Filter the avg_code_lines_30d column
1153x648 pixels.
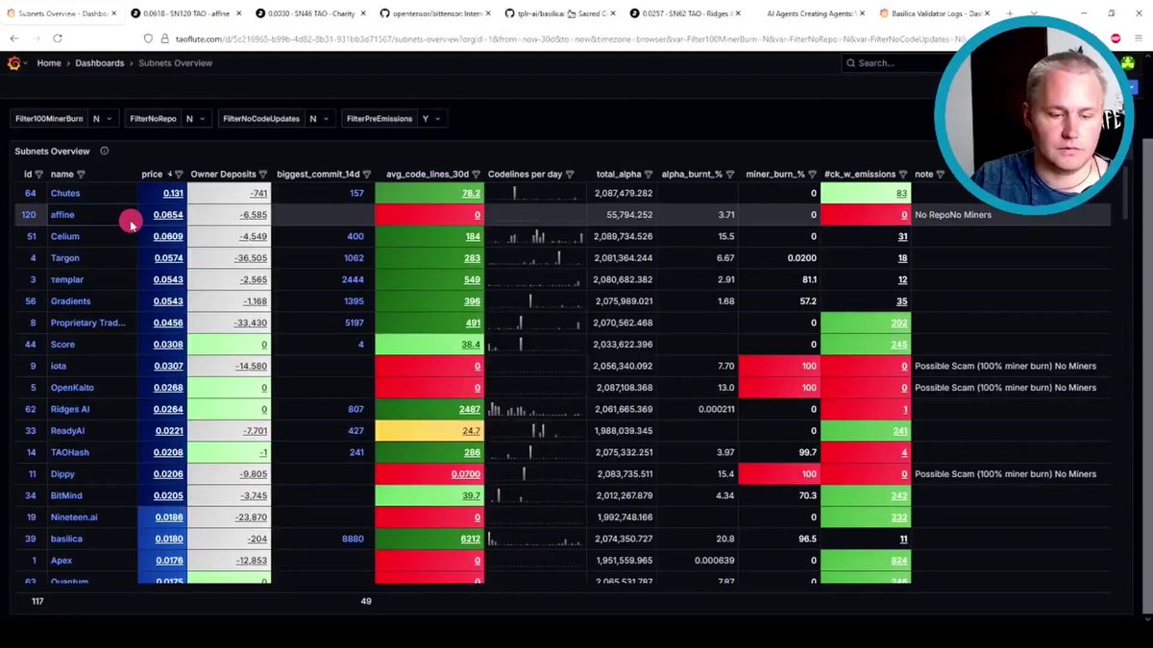click(477, 175)
